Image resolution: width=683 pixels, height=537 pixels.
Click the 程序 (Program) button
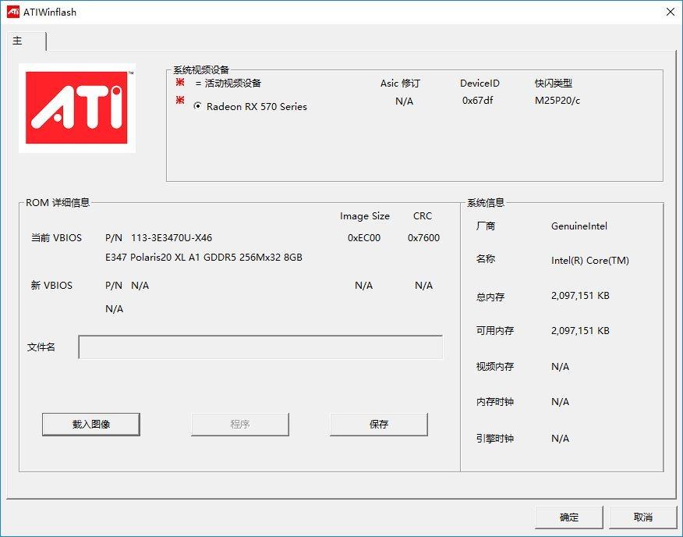coord(240,424)
